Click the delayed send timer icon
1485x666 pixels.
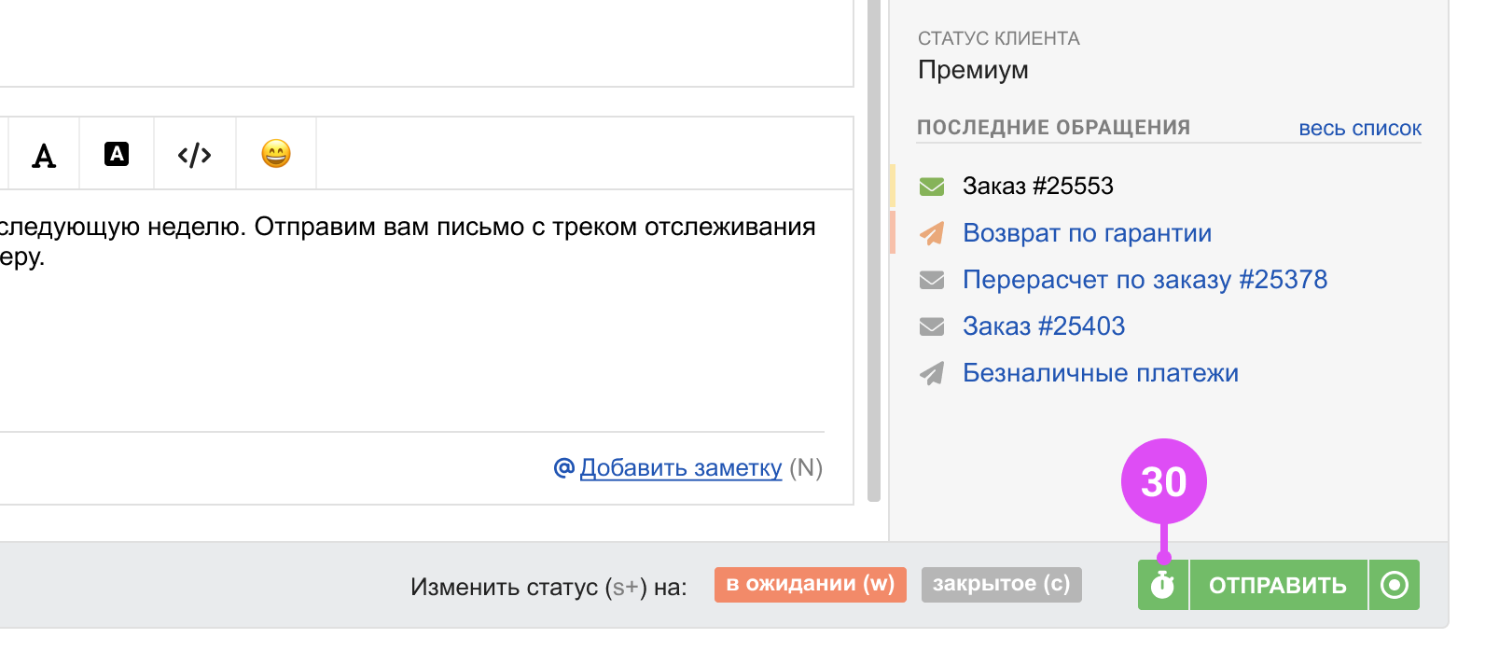coord(1162,586)
